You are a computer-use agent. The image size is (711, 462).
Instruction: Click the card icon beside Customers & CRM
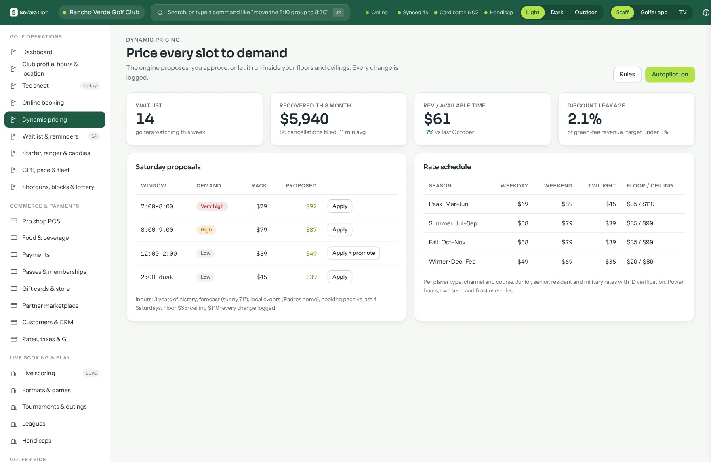click(14, 322)
